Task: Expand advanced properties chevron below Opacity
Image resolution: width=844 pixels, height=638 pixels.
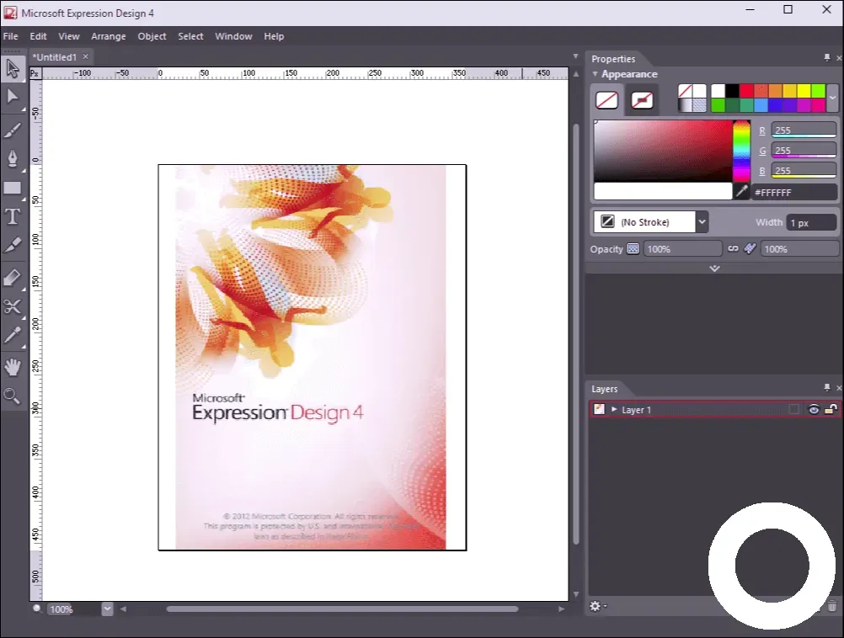Action: tap(714, 268)
